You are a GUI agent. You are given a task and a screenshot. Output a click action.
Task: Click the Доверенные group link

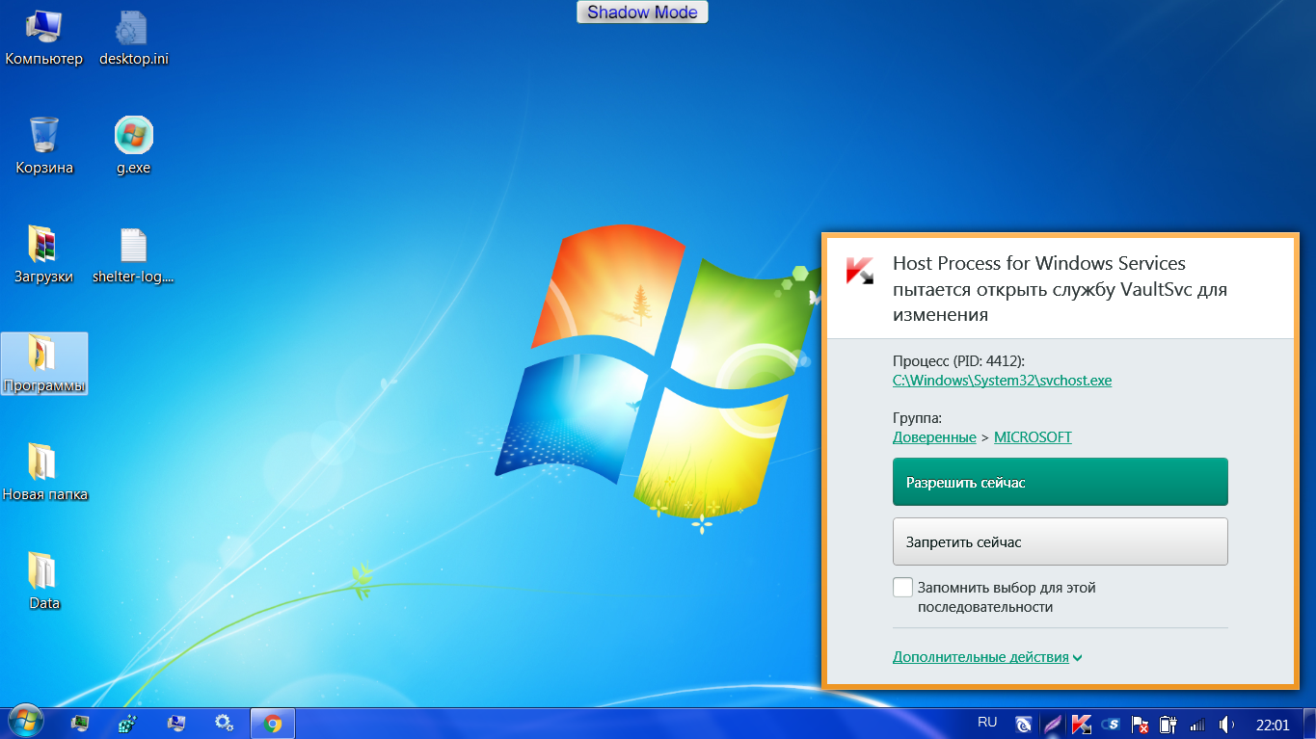(934, 437)
